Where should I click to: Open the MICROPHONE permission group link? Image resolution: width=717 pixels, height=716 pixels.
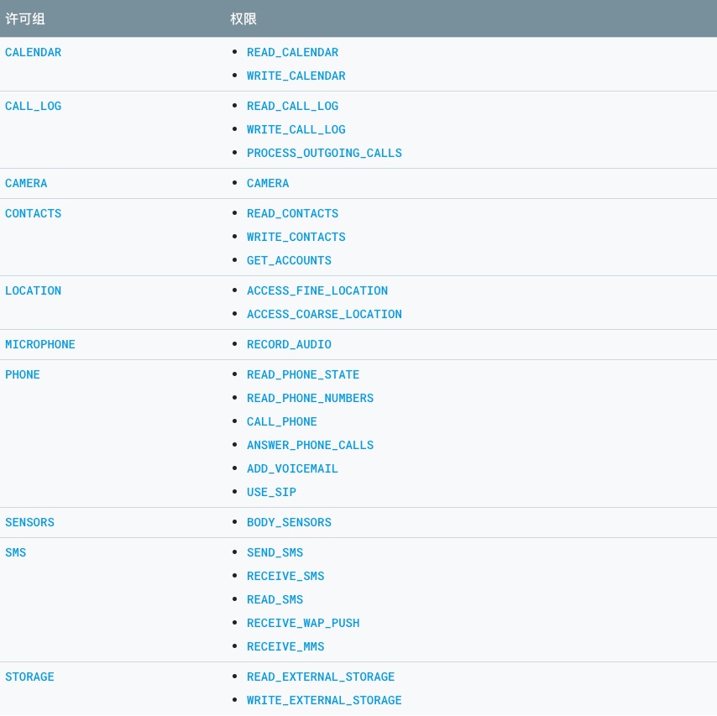coord(40,344)
